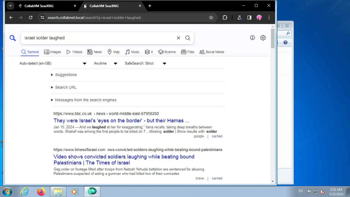Open Chrome Labs flask icon

pyautogui.click(x=239, y=18)
